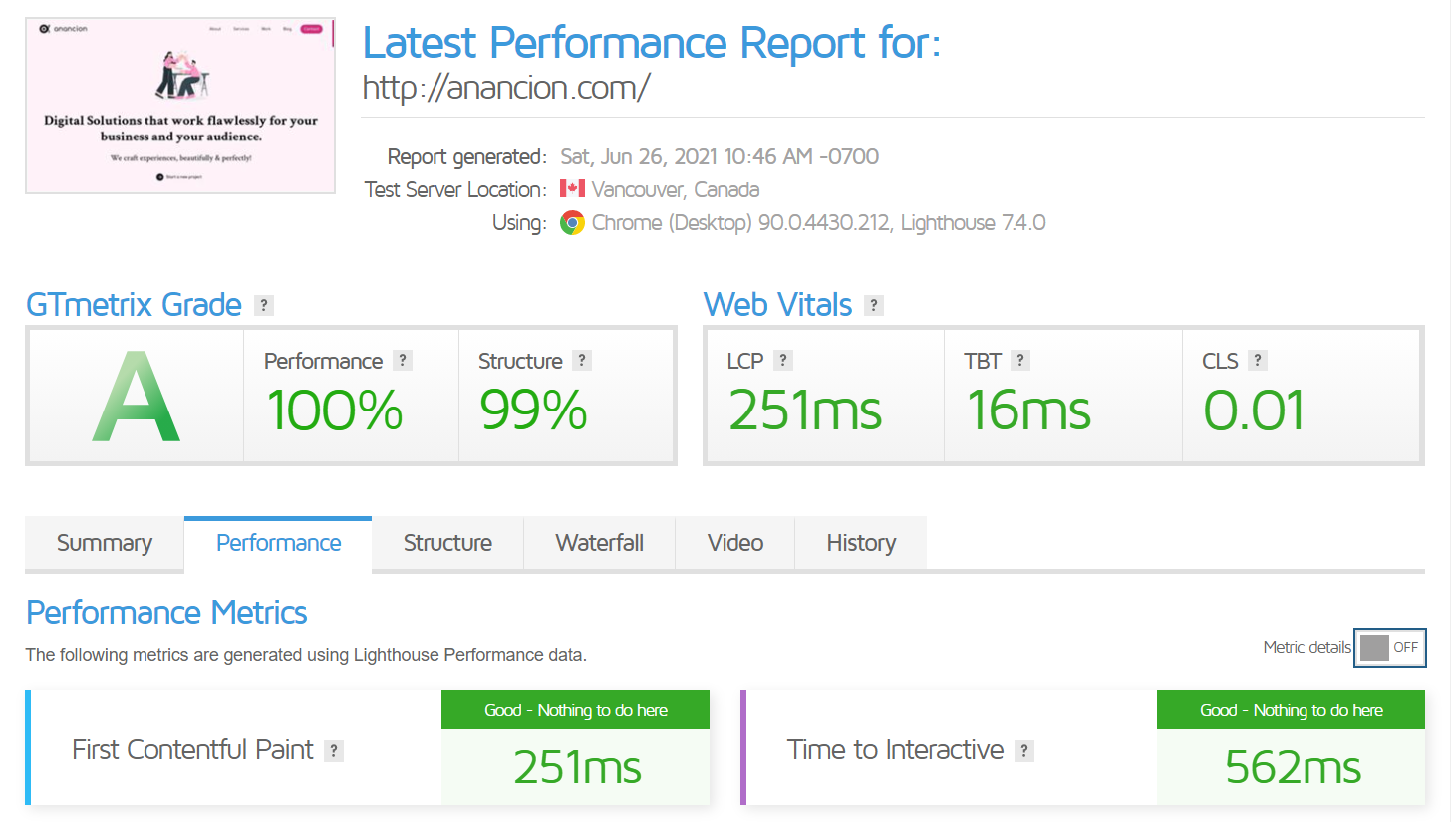Viewport: 1451px width, 822px height.
Task: Click the Chrome browser icon
Action: (x=573, y=222)
